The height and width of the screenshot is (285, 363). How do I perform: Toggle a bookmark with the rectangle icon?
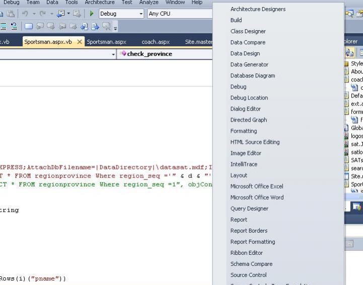point(29,26)
